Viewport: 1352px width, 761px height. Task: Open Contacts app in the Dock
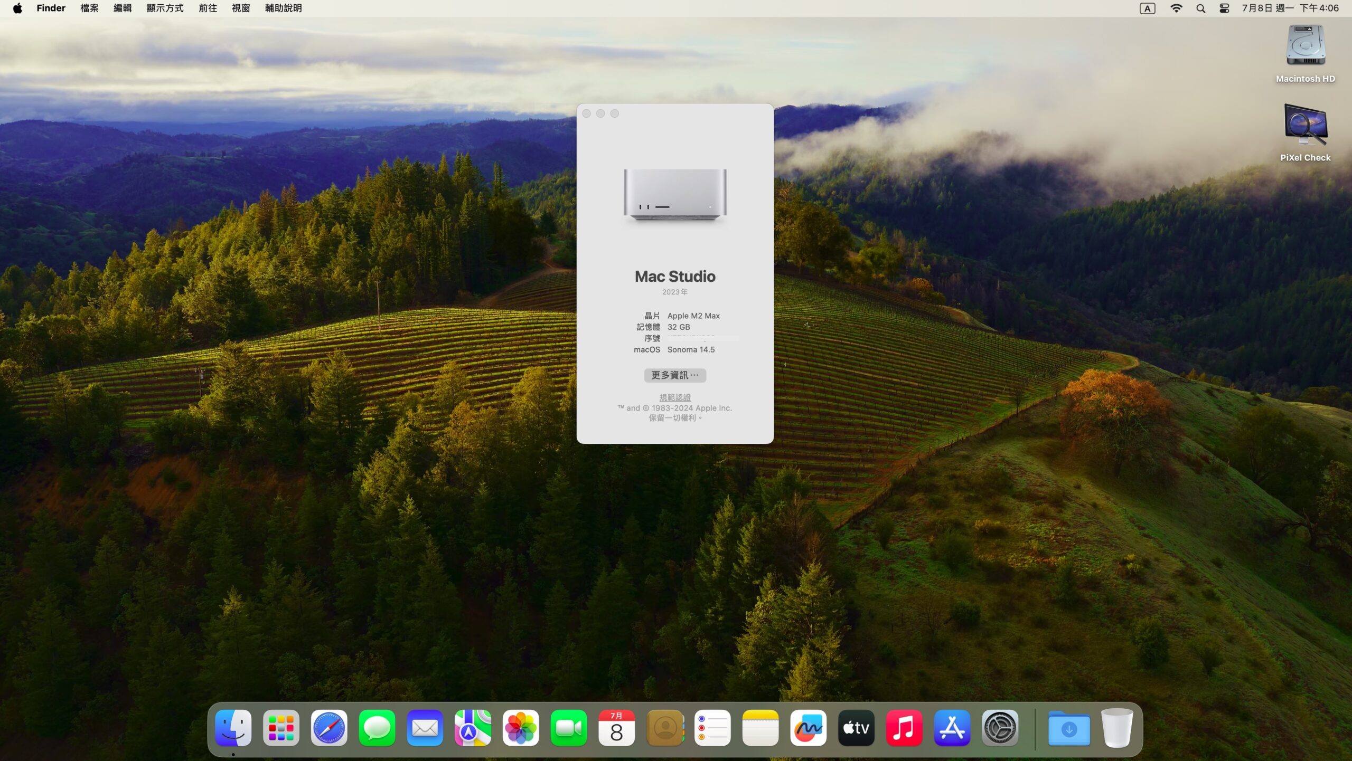click(x=664, y=728)
